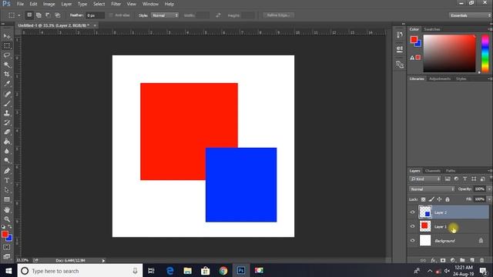The width and height of the screenshot is (493, 277).
Task: Open the Fill slider dropdown arrow
Action: point(489,199)
